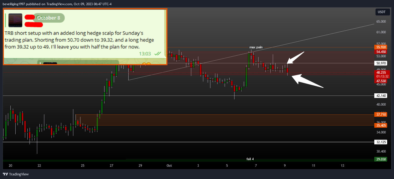Select the 35.405 orange price label
Screen dimensions: 394x179
[381, 126]
